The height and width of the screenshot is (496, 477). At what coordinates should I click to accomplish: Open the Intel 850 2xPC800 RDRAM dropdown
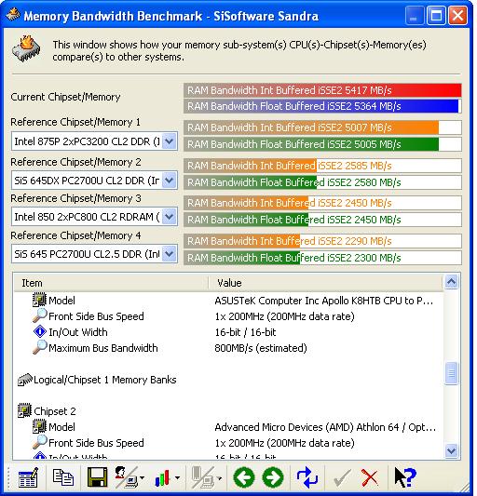point(170,217)
